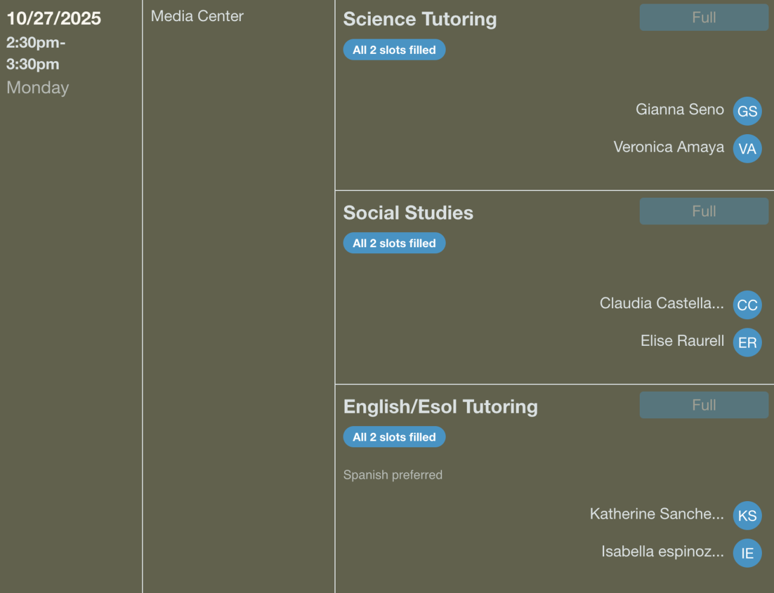Click the VA avatar for Veronica Amaya
774x593 pixels.
pos(747,149)
